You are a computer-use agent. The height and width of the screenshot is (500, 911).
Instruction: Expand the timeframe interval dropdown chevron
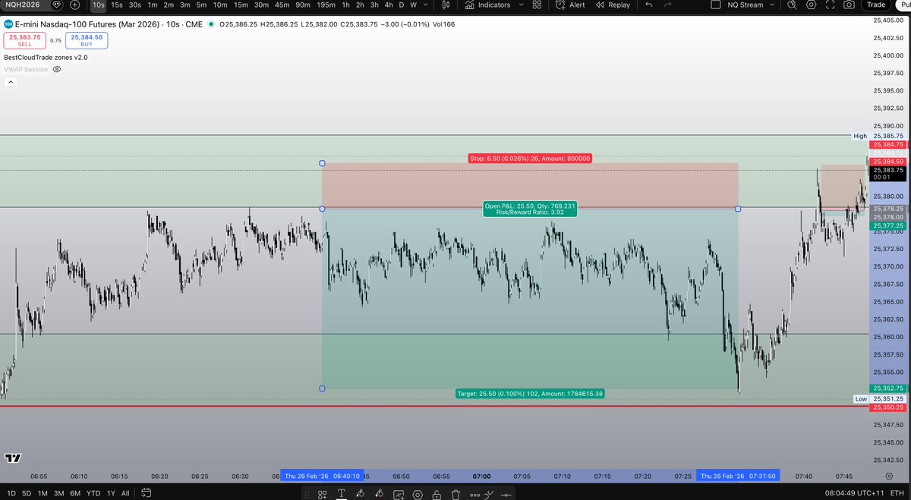(x=425, y=5)
